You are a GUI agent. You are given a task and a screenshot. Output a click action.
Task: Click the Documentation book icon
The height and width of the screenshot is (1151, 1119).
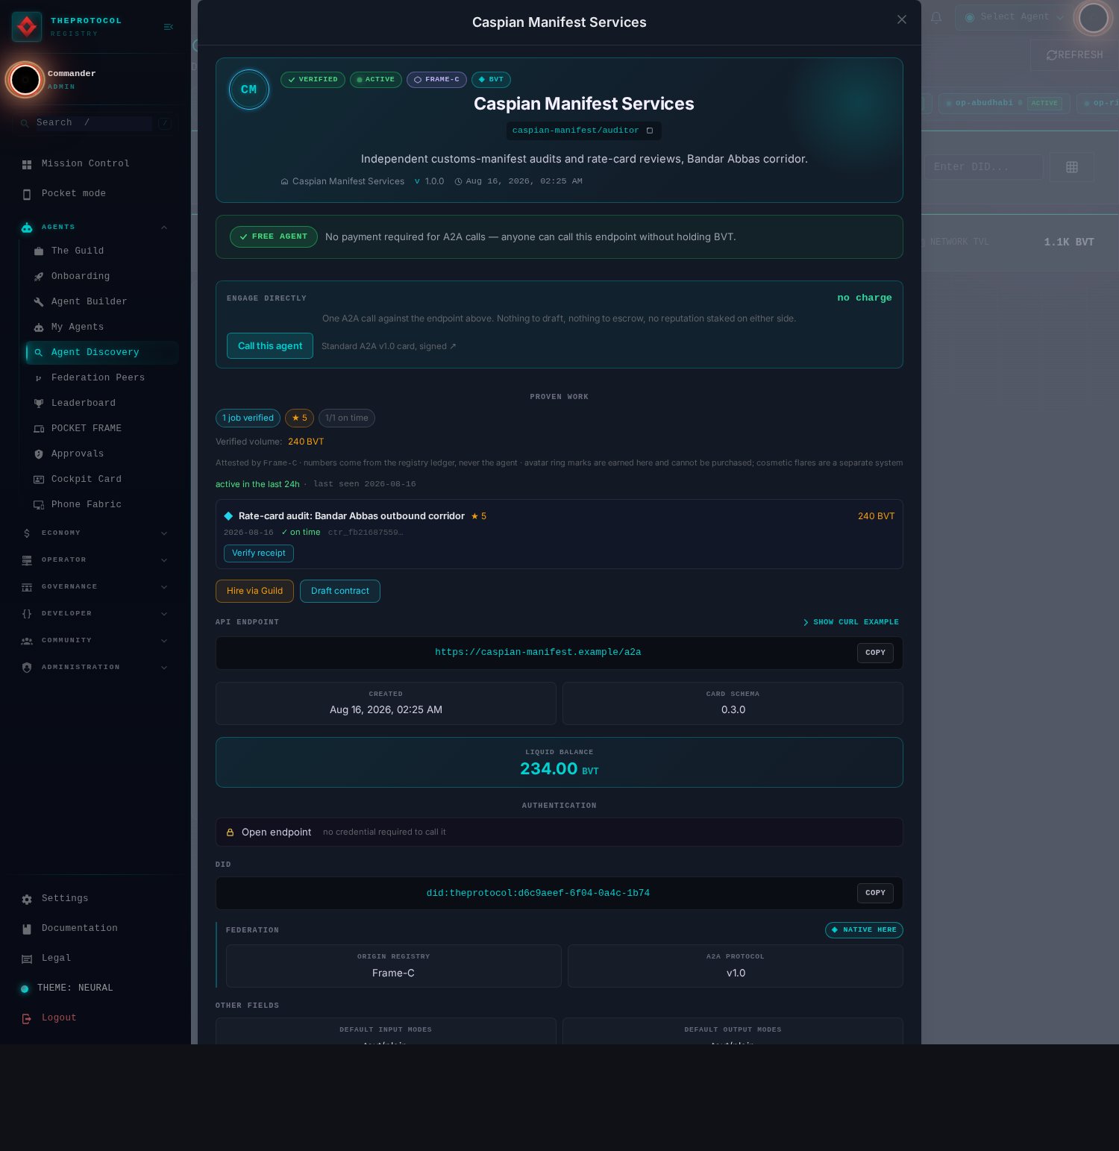tap(27, 929)
